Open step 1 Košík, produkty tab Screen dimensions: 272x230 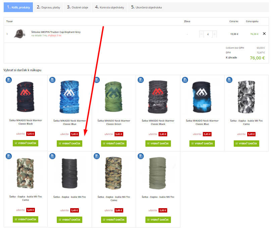click(18, 7)
